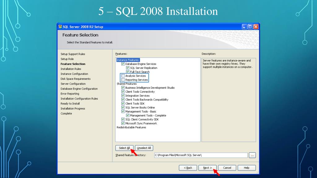
Task: Uncheck Management Tools - Basic checkbox
Action: pos(123,111)
